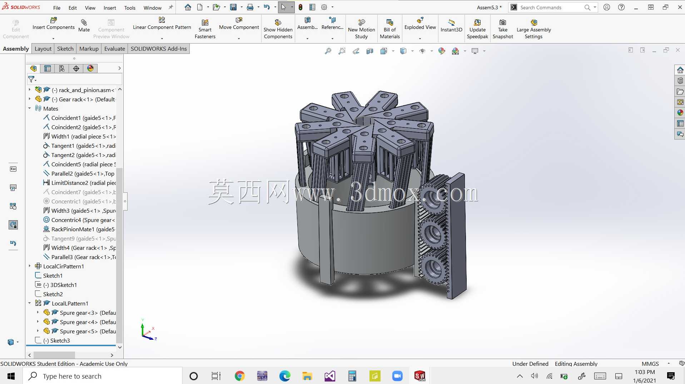The image size is (685, 384).
Task: Expand the LocalCirPattern1 node
Action: (30, 266)
